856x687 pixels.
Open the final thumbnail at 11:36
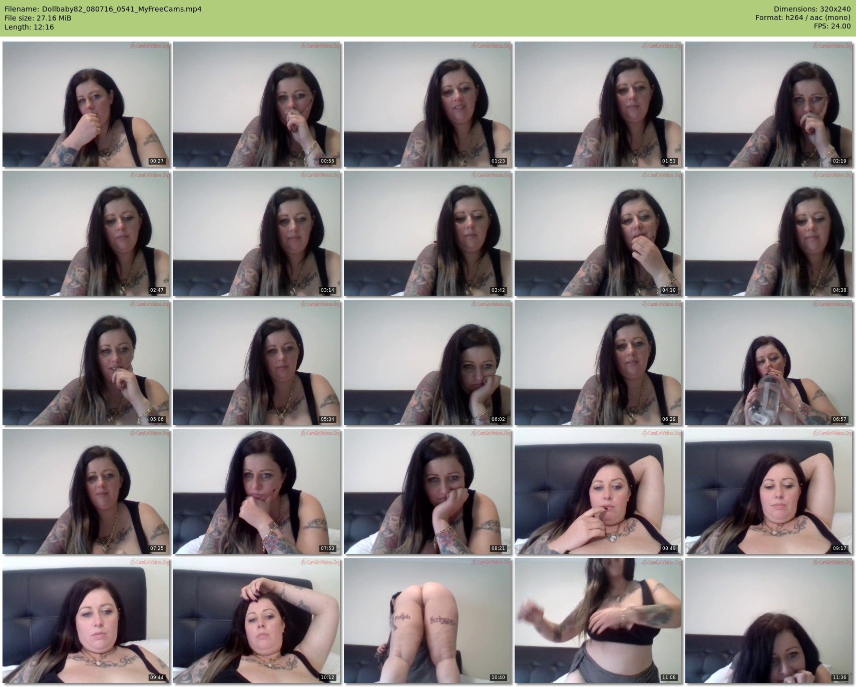(768, 620)
